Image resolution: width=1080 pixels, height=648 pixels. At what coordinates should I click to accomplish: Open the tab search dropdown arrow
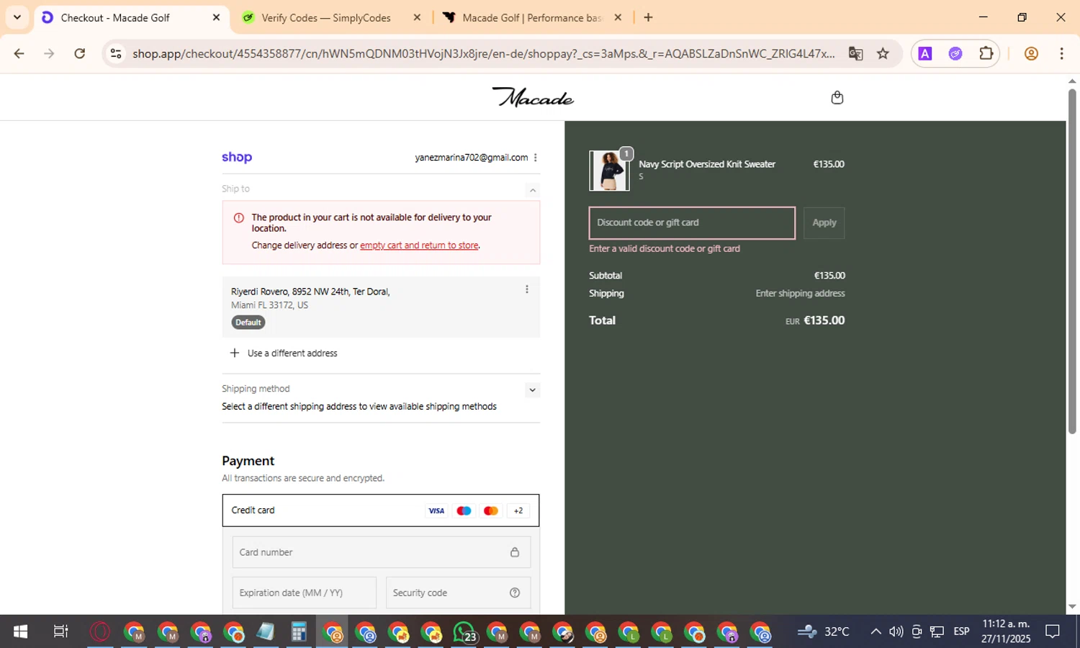[17, 17]
